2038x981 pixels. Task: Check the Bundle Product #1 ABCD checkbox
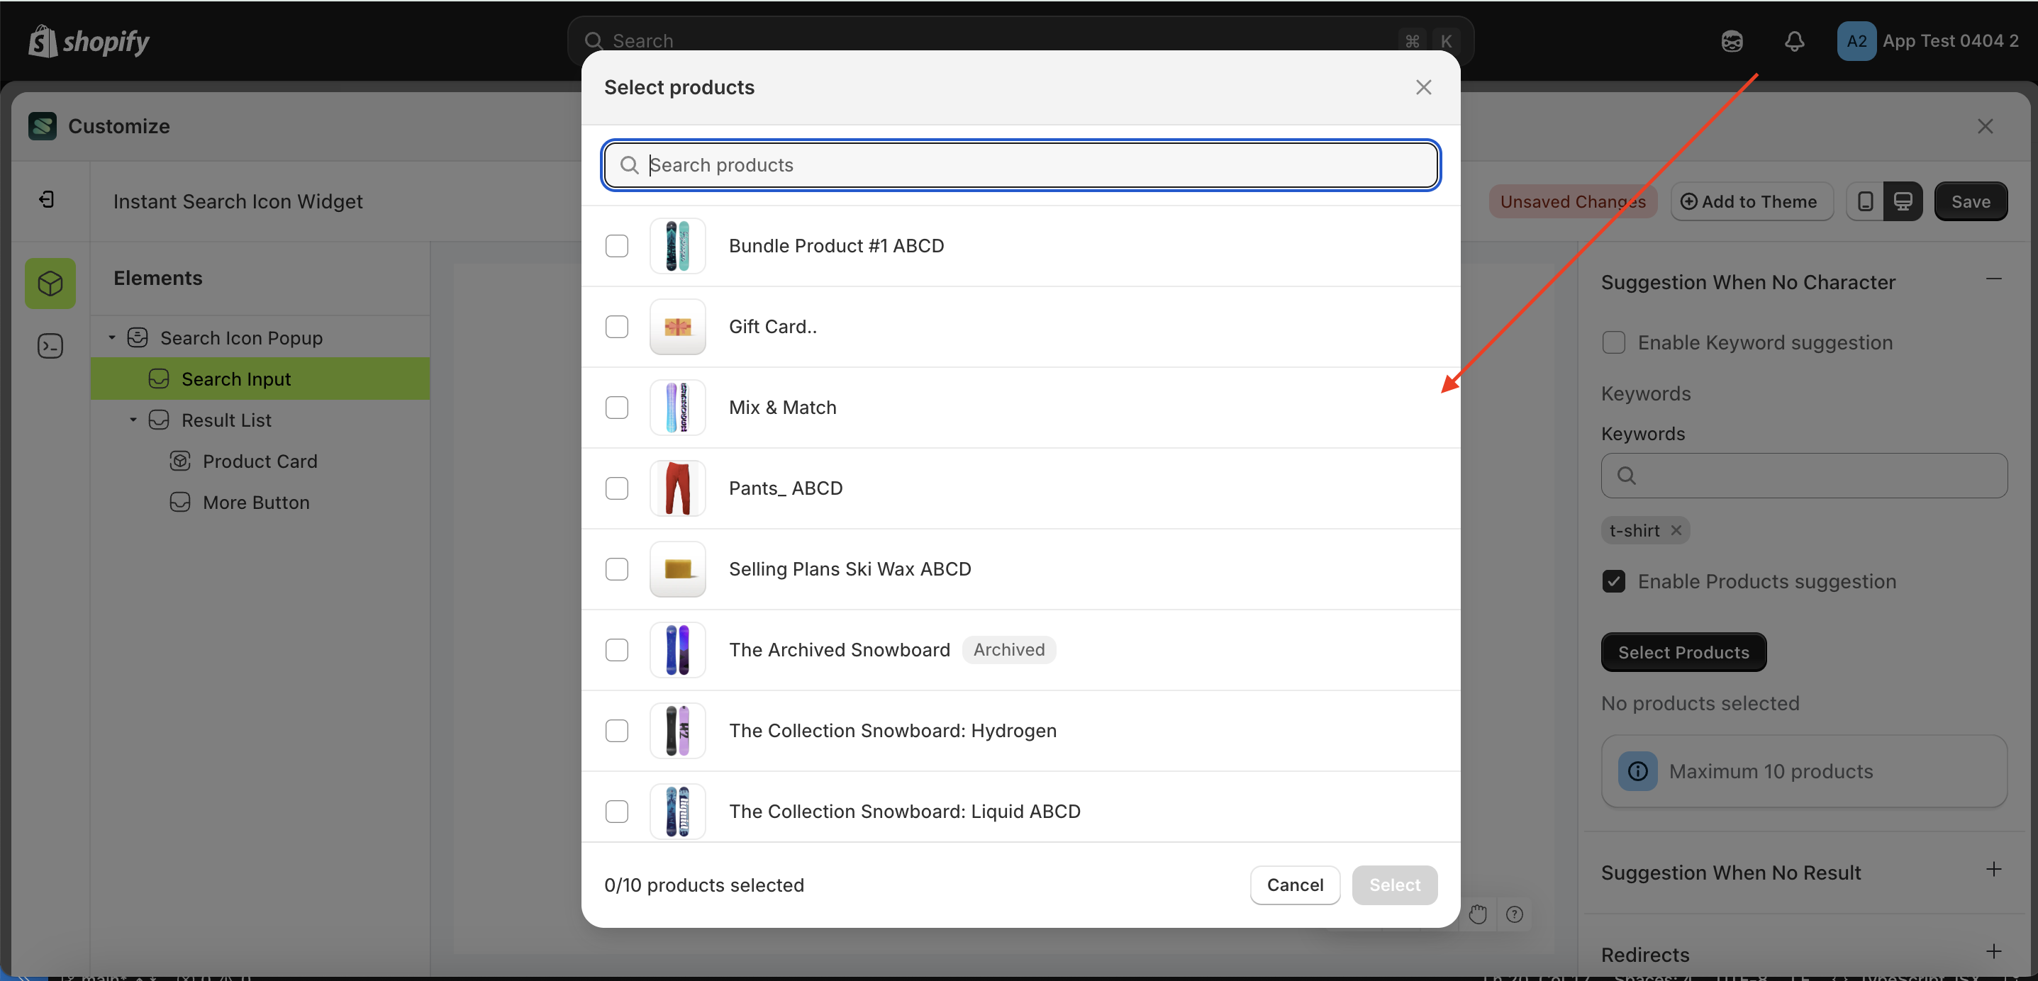pos(616,246)
